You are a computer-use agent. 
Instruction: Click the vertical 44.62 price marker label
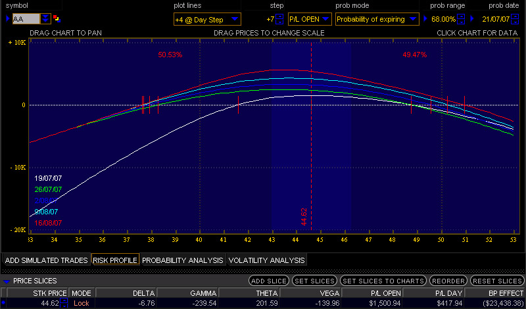point(304,217)
